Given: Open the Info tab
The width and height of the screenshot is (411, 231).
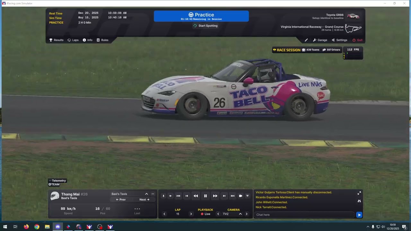Looking at the screenshot, I should 87,40.
